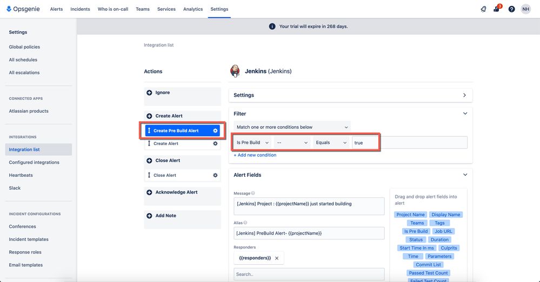The height and width of the screenshot is (282, 540).
Task: Grab the reorder handle of Close Alert rule
Action: click(x=149, y=175)
